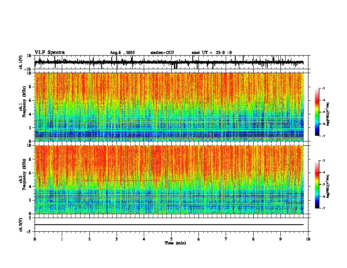Image resolution: width=347 pixels, height=268 pixels.
Task: Click time axis tick label "1"
Action: [62, 239]
